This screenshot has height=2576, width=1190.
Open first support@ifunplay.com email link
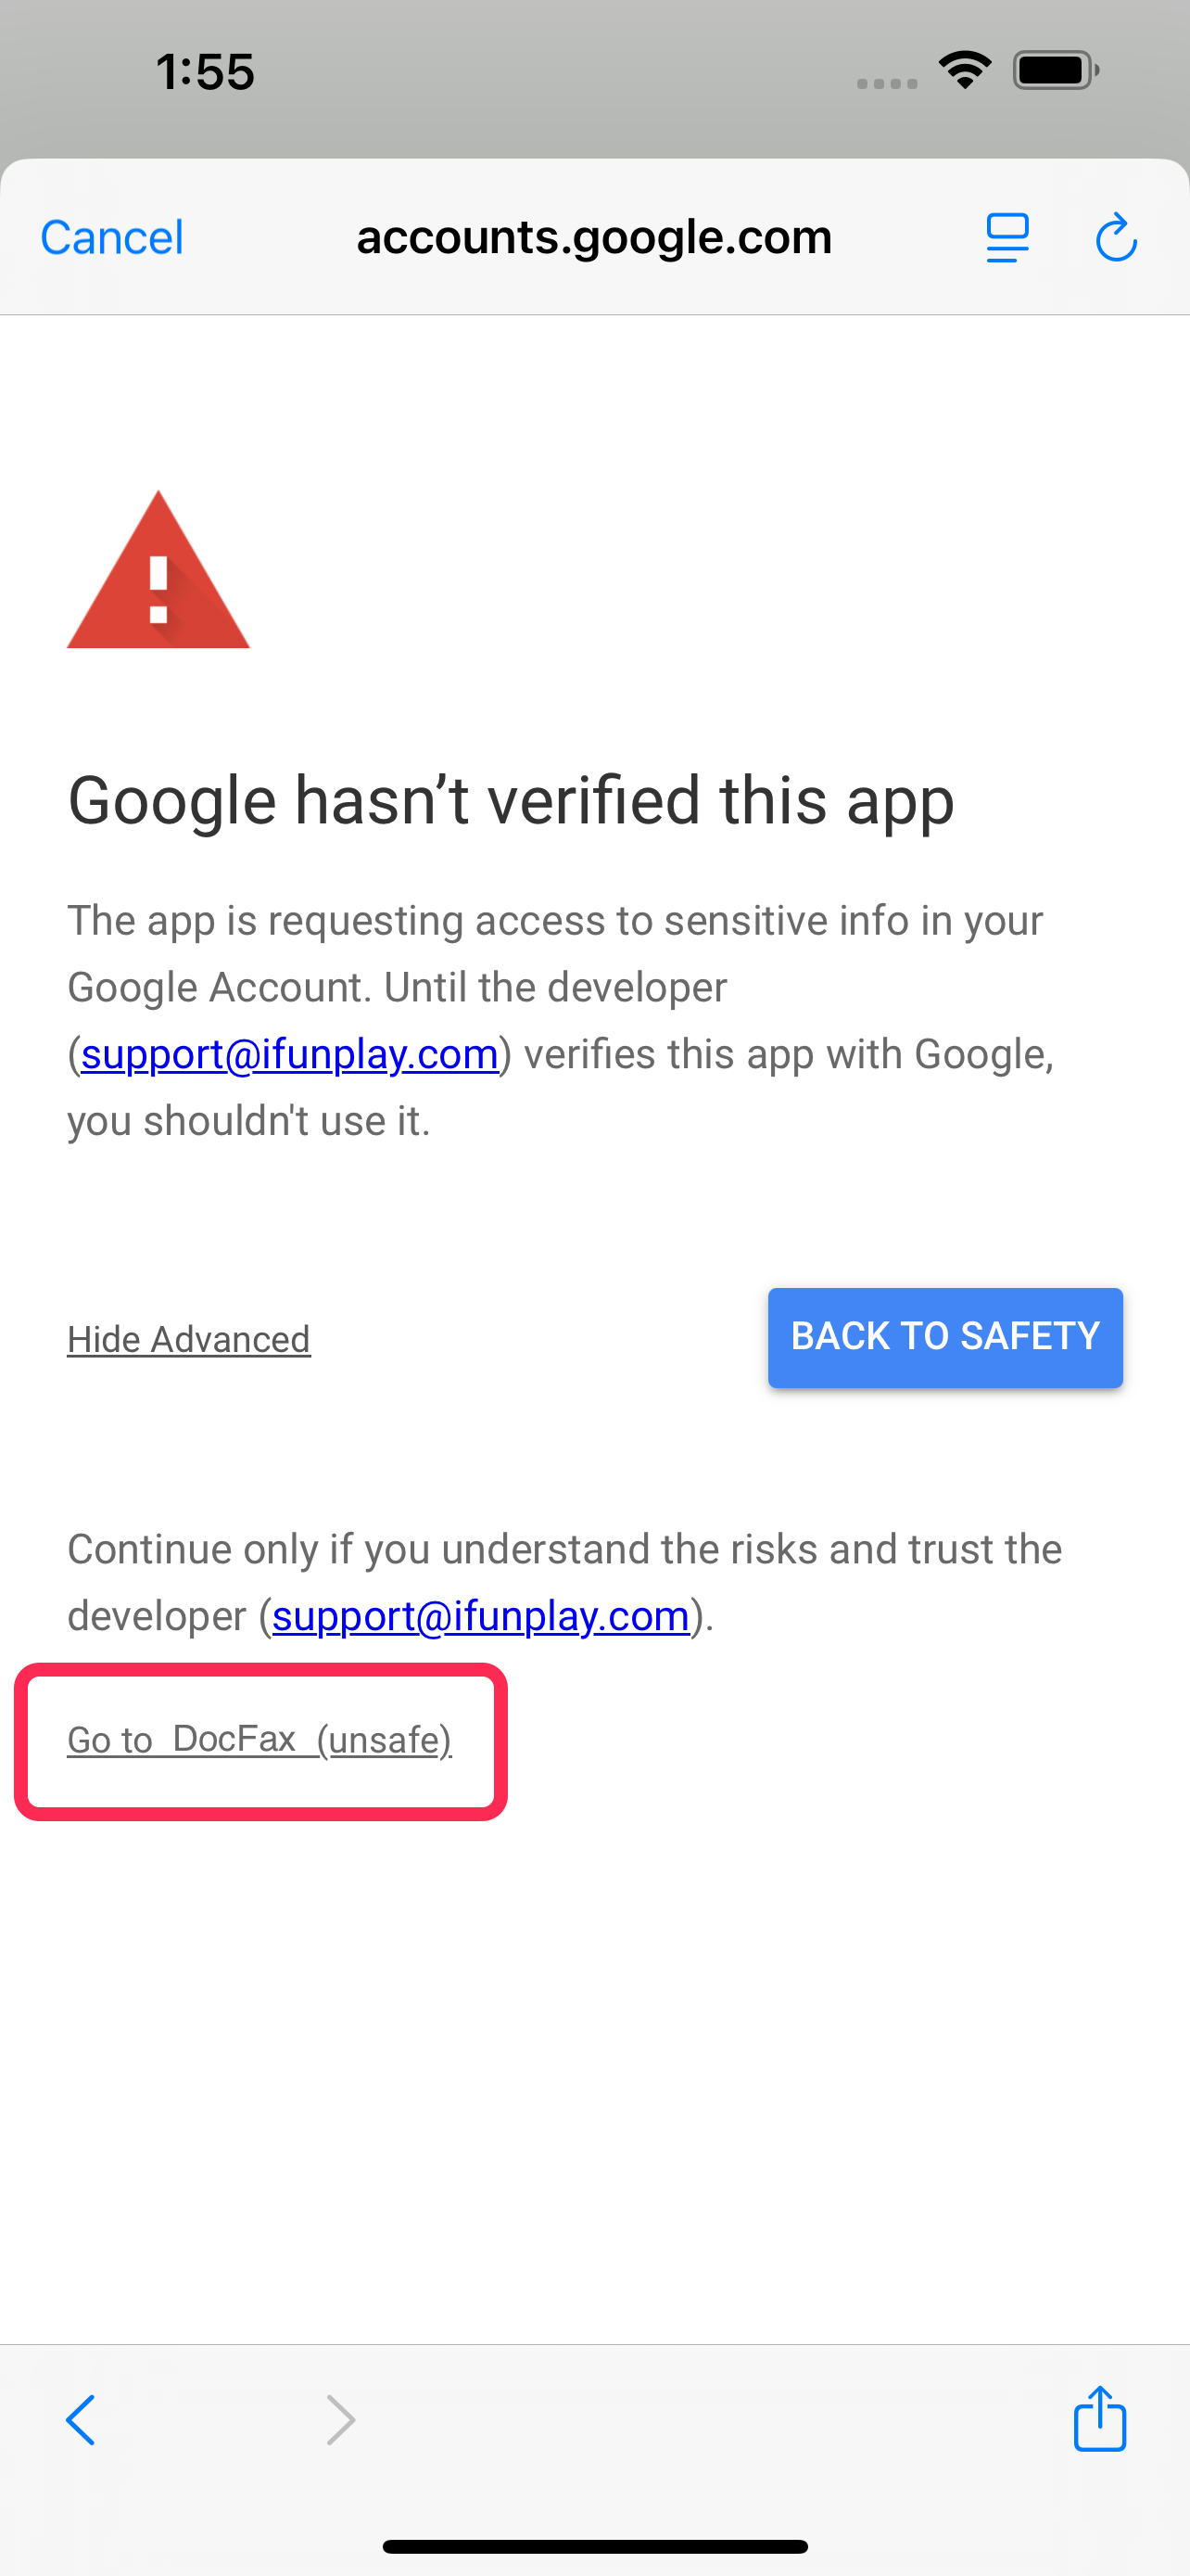pyautogui.click(x=290, y=1054)
